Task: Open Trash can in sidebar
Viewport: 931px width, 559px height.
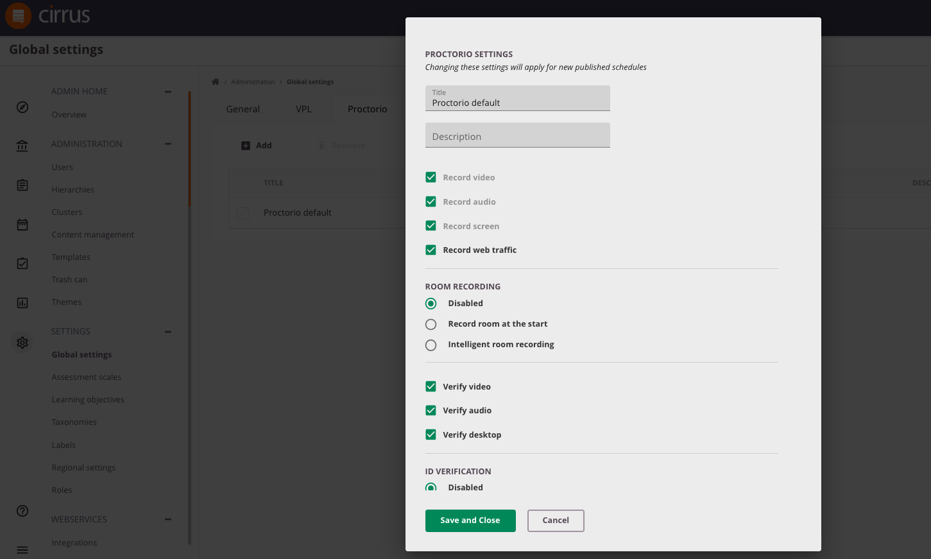Action: [x=69, y=280]
